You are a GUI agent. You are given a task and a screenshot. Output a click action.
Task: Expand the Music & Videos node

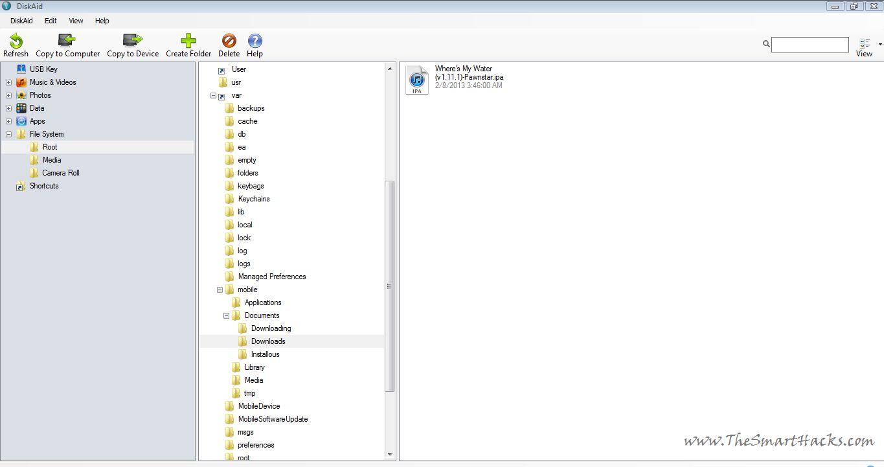pyautogui.click(x=8, y=82)
